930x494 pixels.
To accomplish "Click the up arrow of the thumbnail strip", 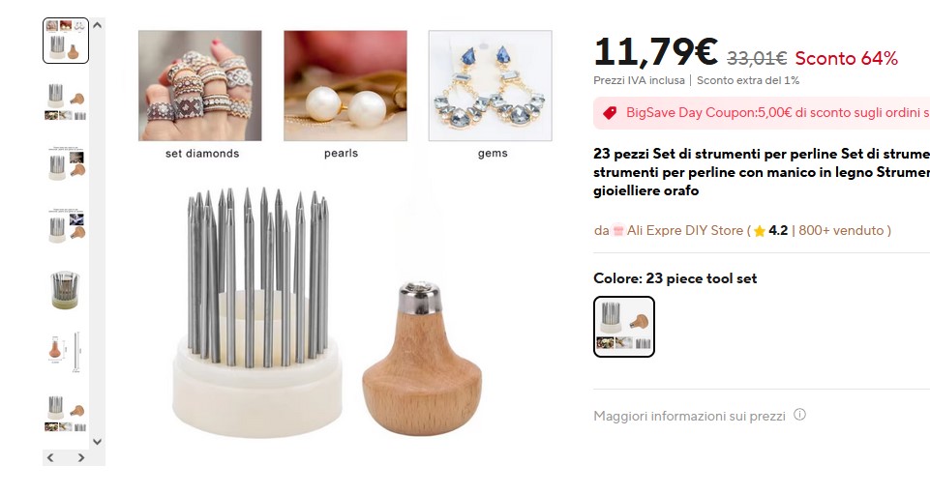I will 98,25.
